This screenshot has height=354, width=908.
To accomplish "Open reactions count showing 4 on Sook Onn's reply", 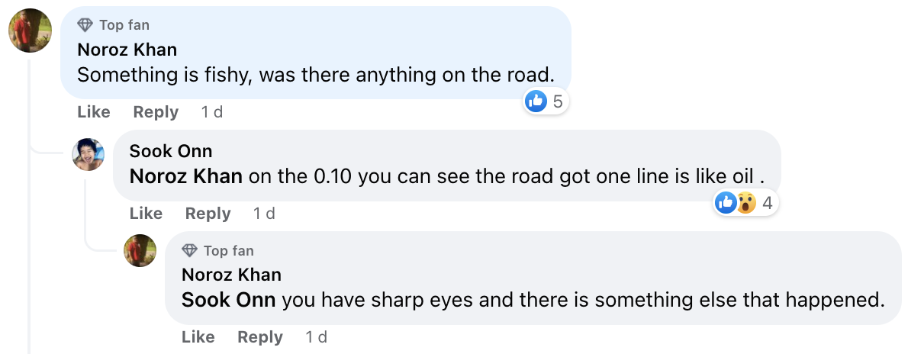I will (768, 202).
